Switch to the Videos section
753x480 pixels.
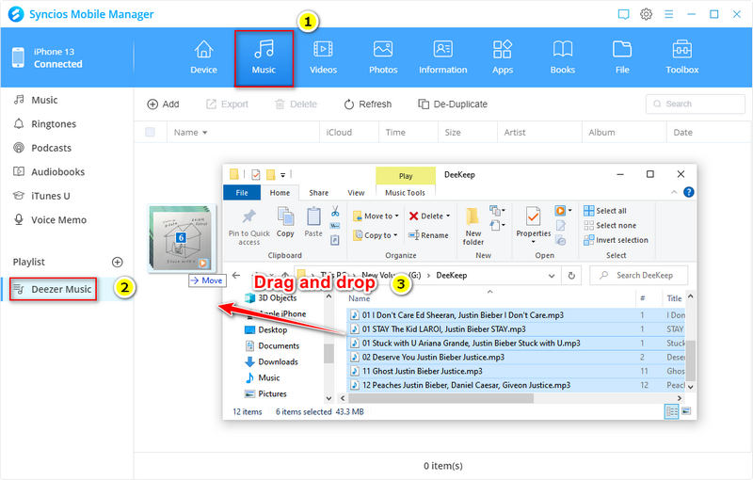point(323,57)
